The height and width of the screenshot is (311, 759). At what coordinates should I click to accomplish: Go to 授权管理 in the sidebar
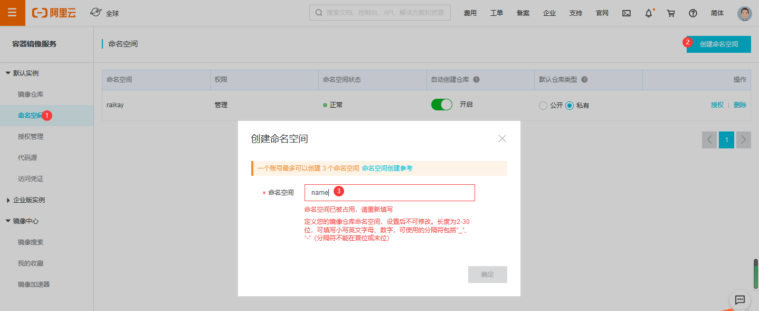click(31, 137)
